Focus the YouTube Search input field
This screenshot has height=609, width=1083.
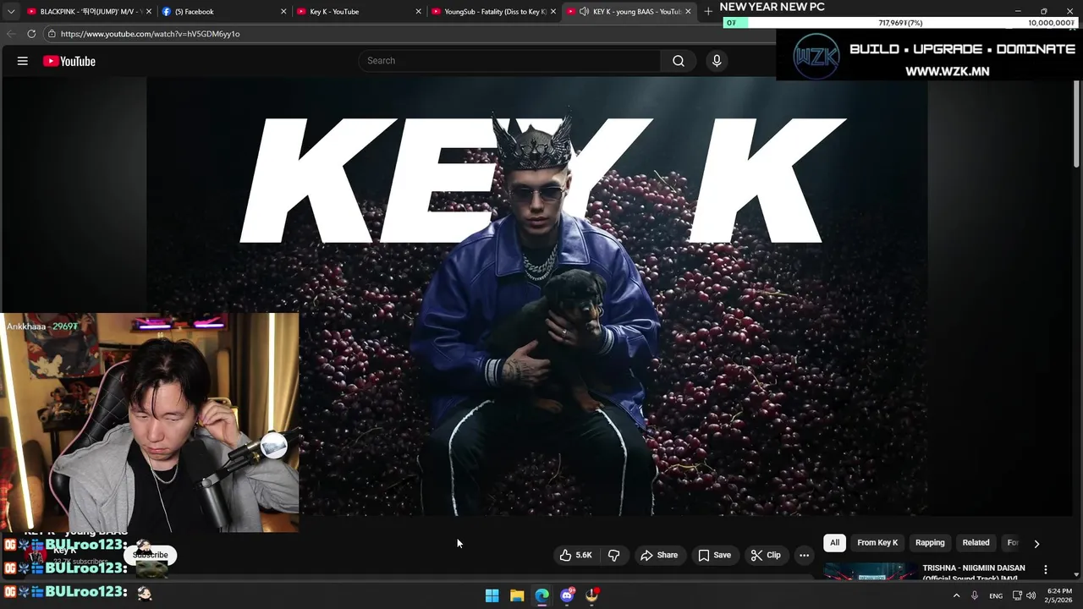[510, 61]
